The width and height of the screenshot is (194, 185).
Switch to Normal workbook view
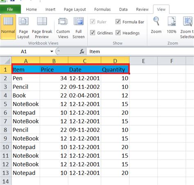[x=8, y=27]
